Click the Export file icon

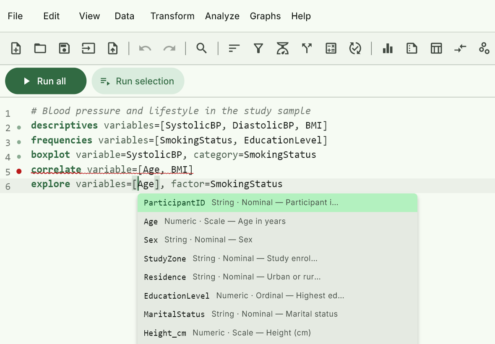coord(113,49)
